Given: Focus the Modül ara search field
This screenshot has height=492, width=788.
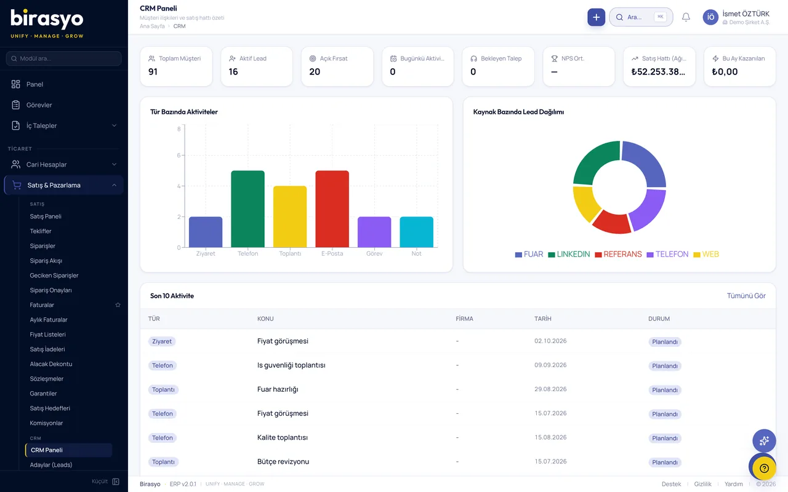Looking at the screenshot, I should (x=63, y=58).
